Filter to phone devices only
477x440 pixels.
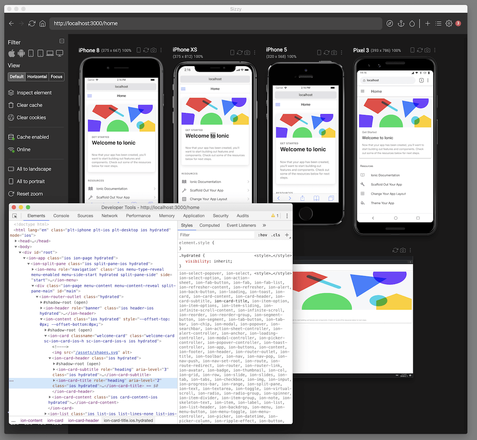click(31, 53)
